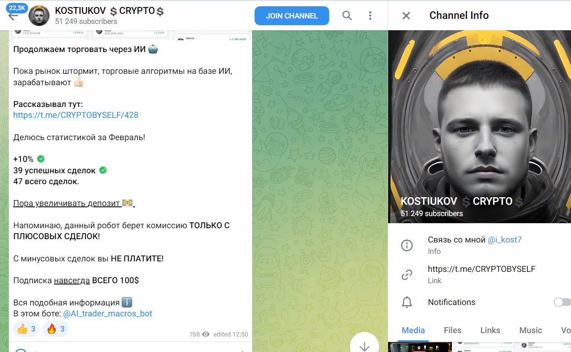
Task: React with the fire reaction showing 3
Action: click(x=56, y=329)
